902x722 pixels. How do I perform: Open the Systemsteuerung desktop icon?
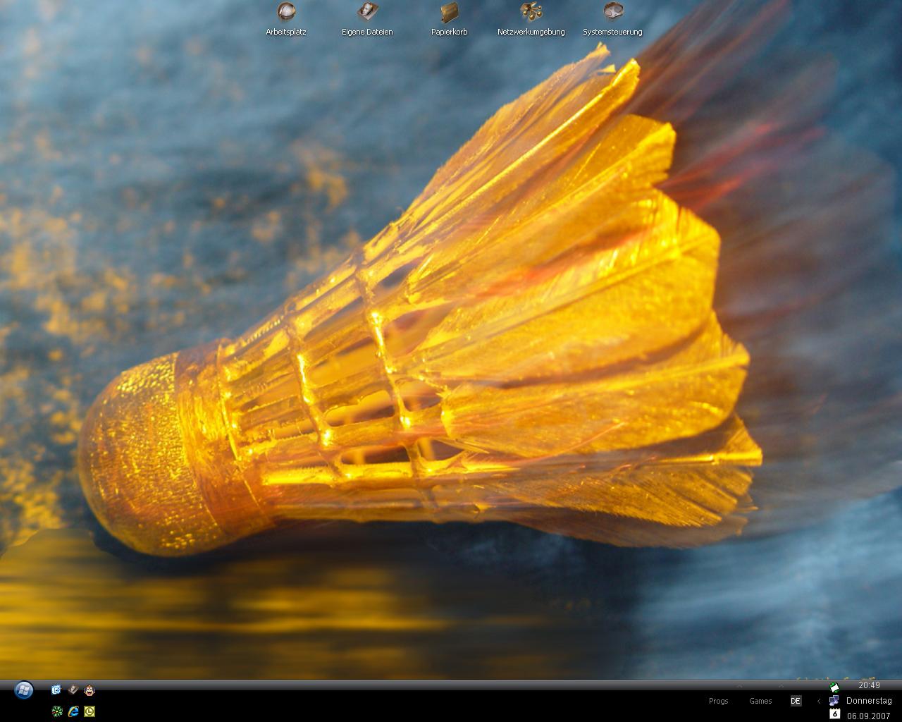coord(612,19)
